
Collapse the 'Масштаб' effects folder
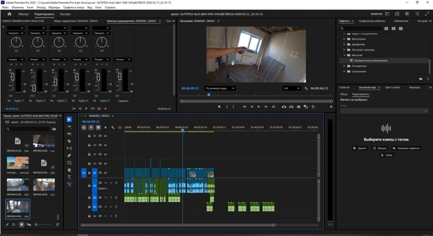tap(344, 55)
